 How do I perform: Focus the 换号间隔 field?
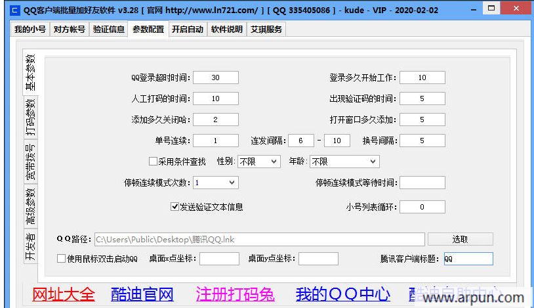coord(422,141)
